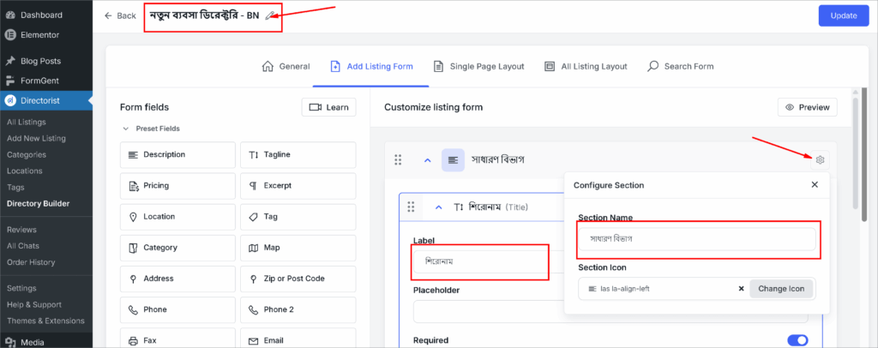878x348 pixels.
Task: Click the Preview button
Action: 807,107
